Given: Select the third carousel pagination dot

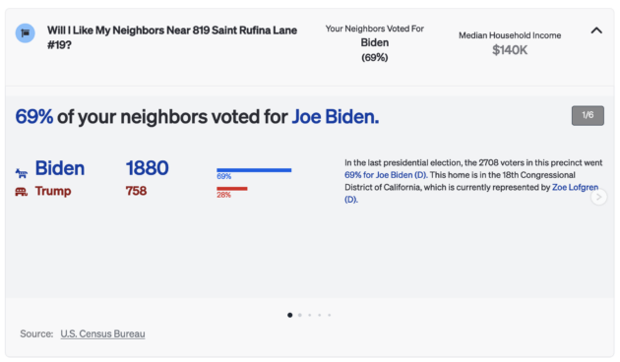Looking at the screenshot, I should (x=310, y=315).
